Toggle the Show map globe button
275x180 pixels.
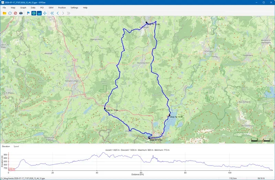[34, 13]
